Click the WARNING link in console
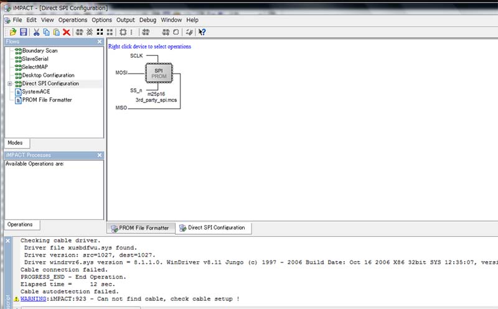 point(34,299)
